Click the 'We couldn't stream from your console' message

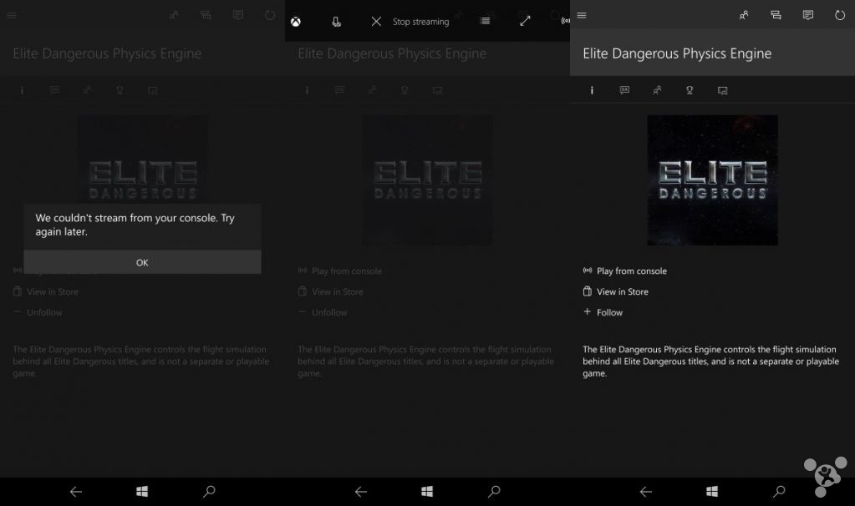pos(135,225)
